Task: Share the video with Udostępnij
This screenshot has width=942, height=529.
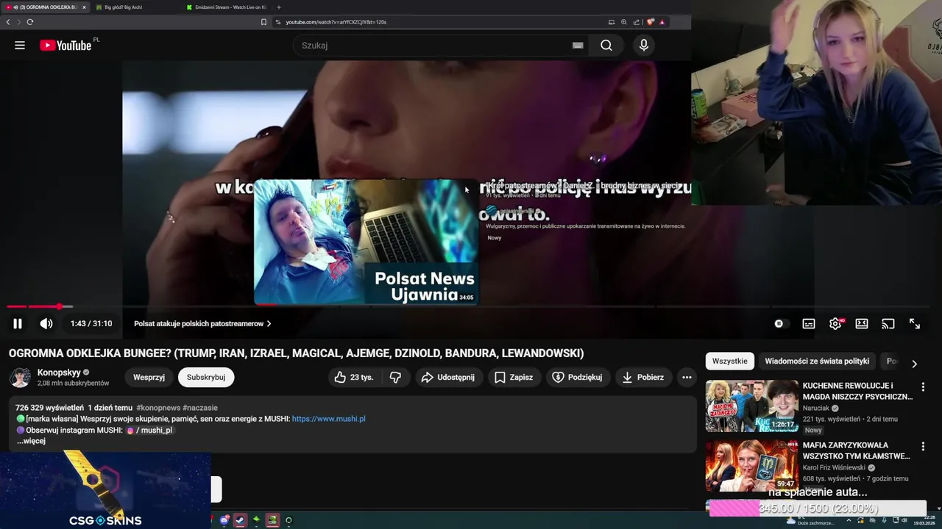Action: pyautogui.click(x=447, y=377)
